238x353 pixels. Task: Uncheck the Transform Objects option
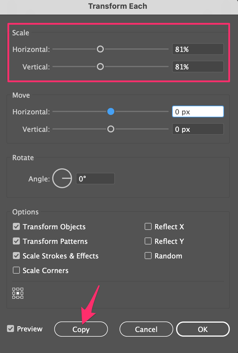tap(16, 227)
